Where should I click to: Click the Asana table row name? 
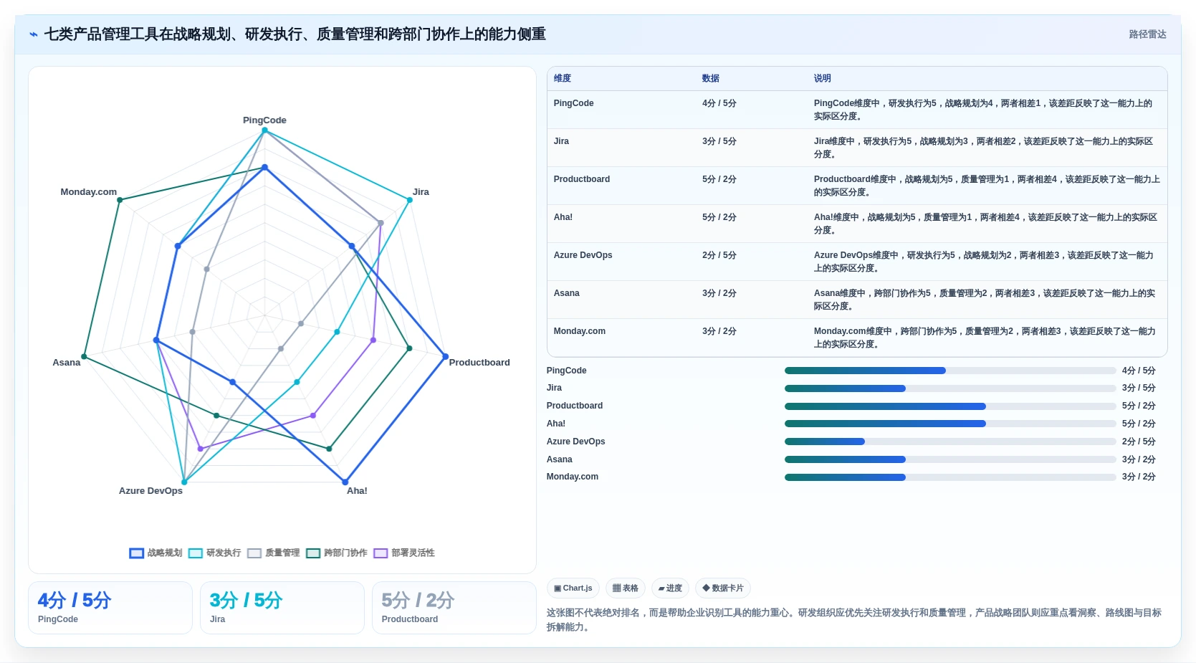[566, 293]
